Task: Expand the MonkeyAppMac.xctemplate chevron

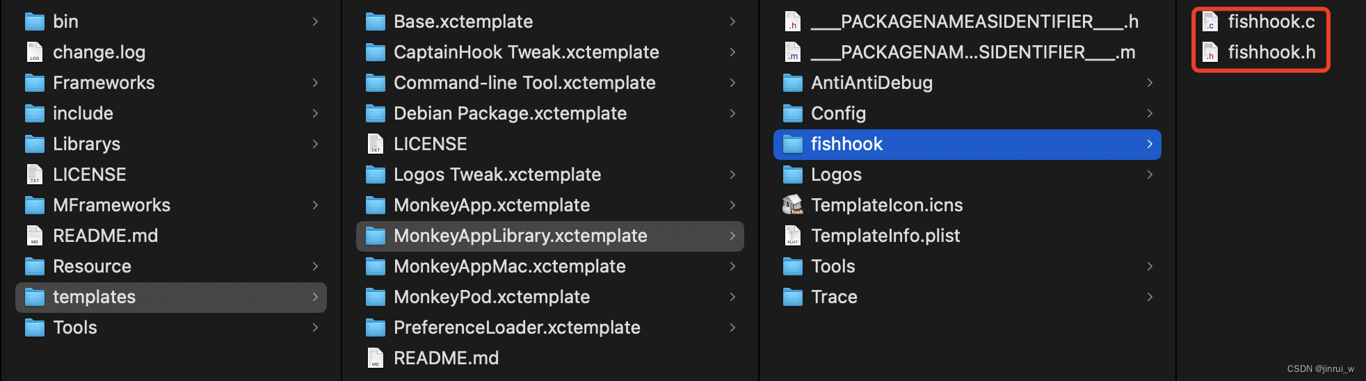Action: [x=732, y=266]
